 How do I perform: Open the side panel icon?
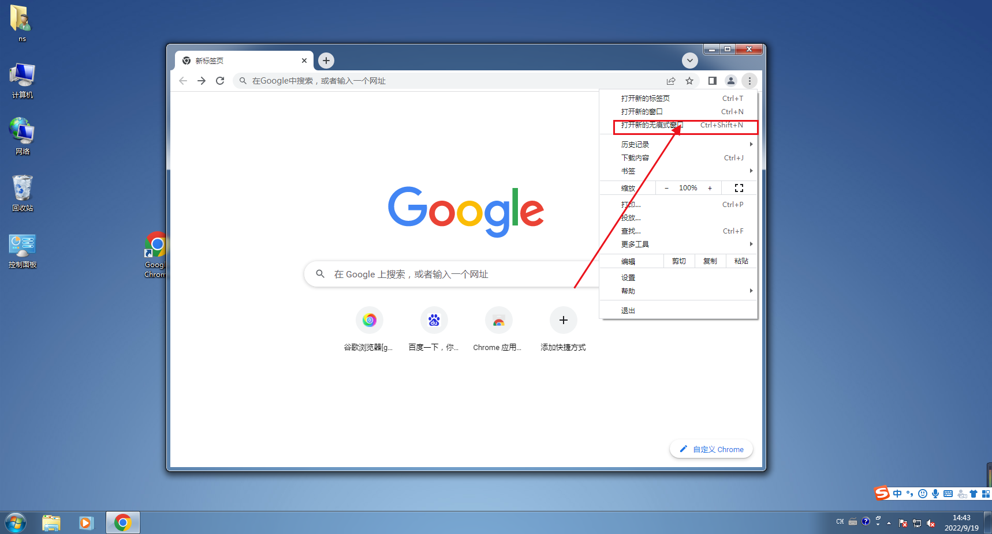click(713, 81)
